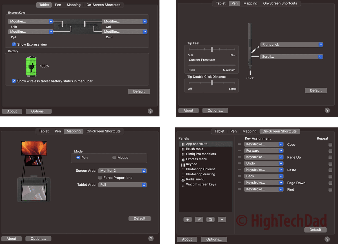Click the minus icon to remove a panel
The image size is (338, 244).
click(222, 220)
